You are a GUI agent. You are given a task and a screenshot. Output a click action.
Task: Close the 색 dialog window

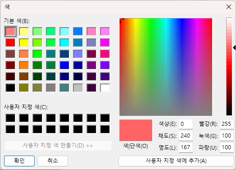(229, 7)
